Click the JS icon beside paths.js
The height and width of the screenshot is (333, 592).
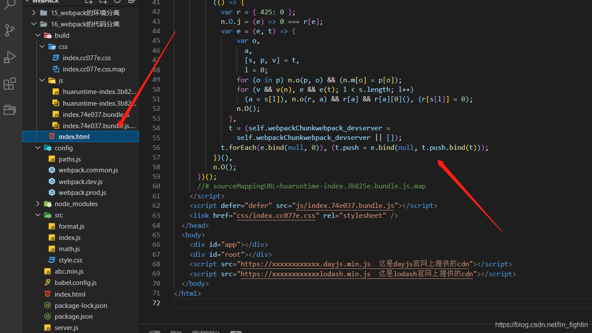coord(52,159)
